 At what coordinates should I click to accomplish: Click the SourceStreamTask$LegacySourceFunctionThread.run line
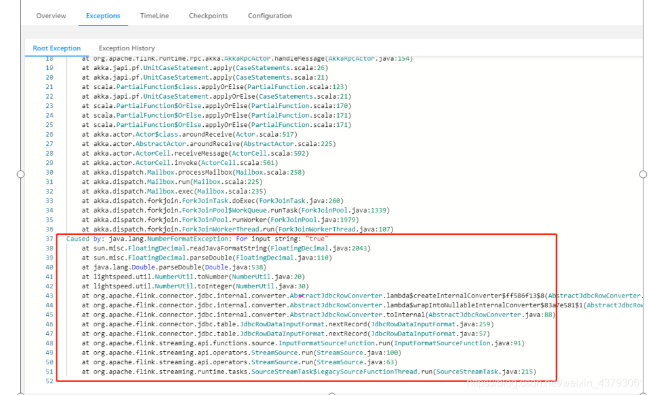point(309,372)
